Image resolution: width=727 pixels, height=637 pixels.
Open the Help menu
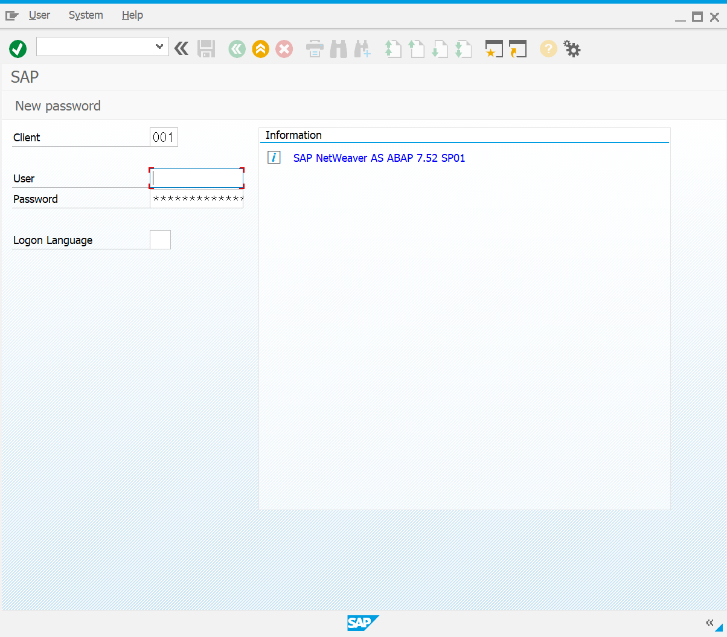click(132, 15)
